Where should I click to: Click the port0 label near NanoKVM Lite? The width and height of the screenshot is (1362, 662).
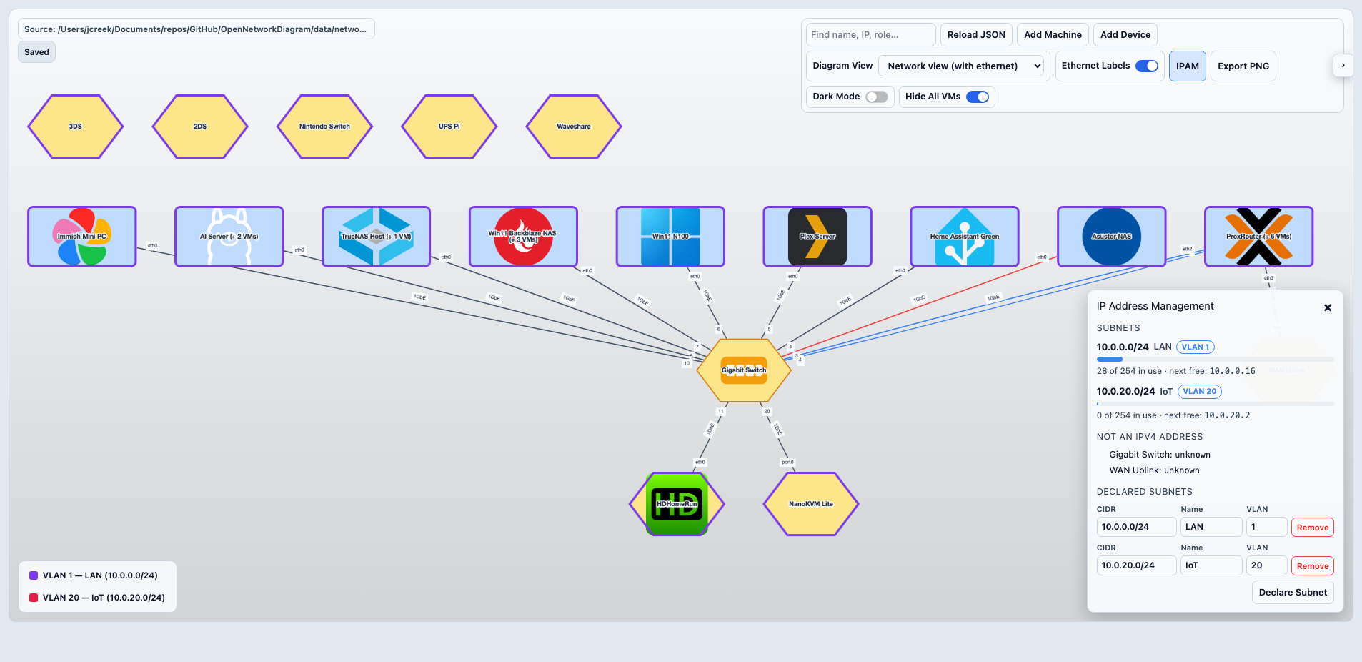pyautogui.click(x=787, y=463)
